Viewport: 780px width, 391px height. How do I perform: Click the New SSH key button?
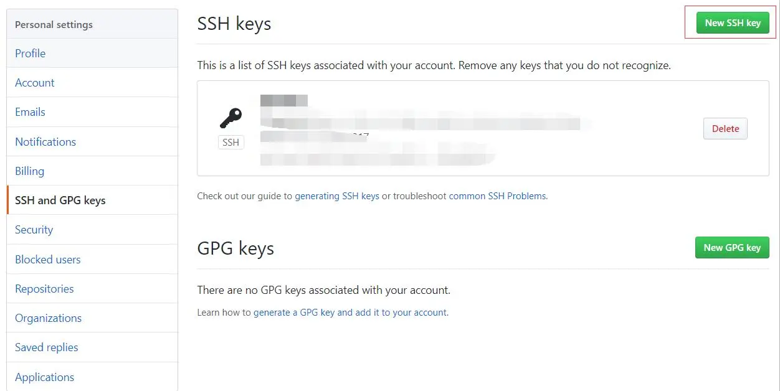733,23
